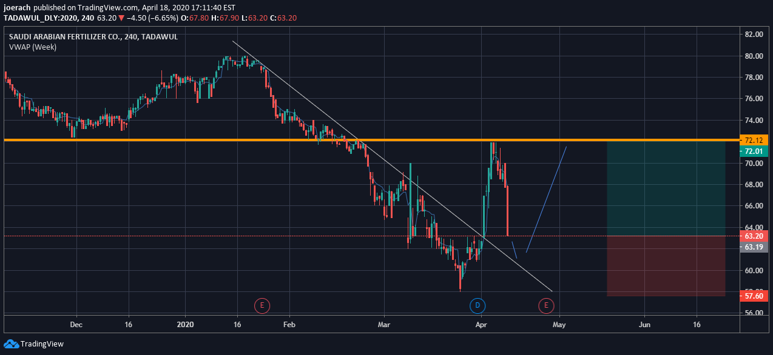
Task: Click the Jun time axis label
Action: [644, 325]
